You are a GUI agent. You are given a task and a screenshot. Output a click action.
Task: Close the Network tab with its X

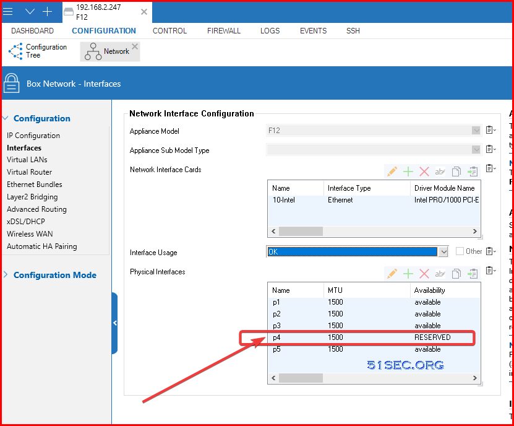coord(135,46)
